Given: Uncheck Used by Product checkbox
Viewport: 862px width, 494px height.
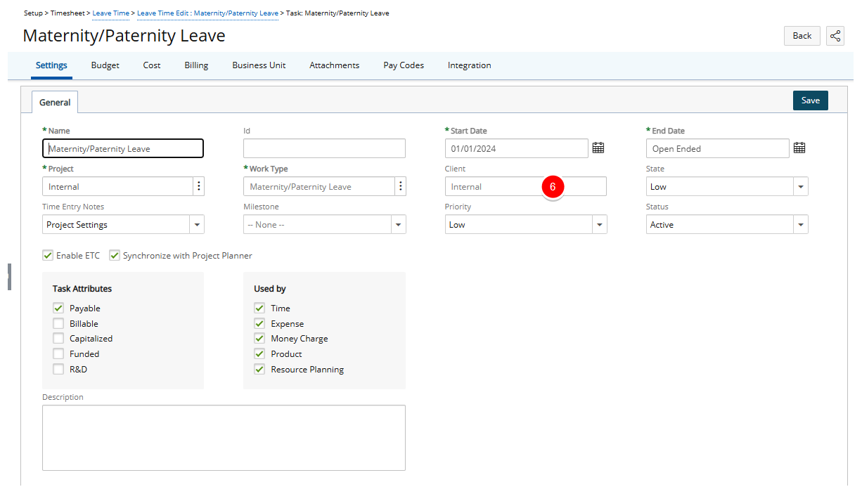Looking at the screenshot, I should (259, 353).
